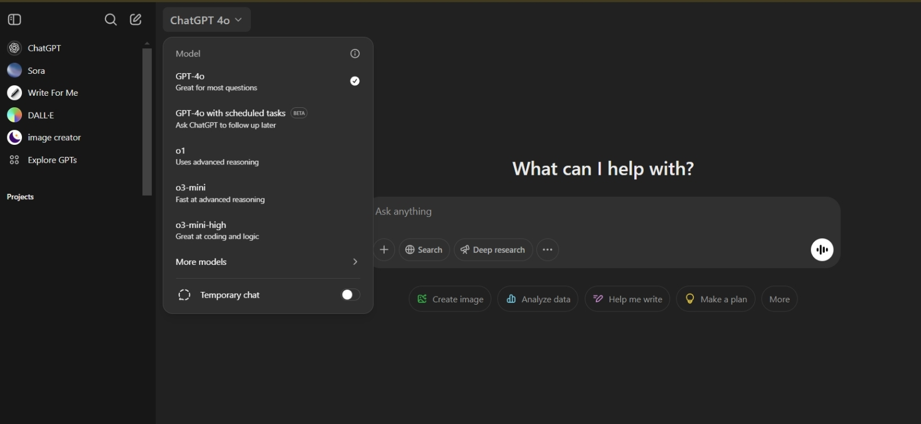
Task: Click the plus attach icon in the composer
Action: click(384, 250)
